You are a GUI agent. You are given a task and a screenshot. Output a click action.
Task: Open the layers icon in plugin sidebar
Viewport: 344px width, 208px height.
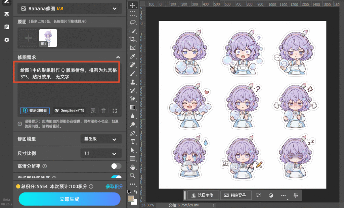pyautogui.click(x=7, y=14)
